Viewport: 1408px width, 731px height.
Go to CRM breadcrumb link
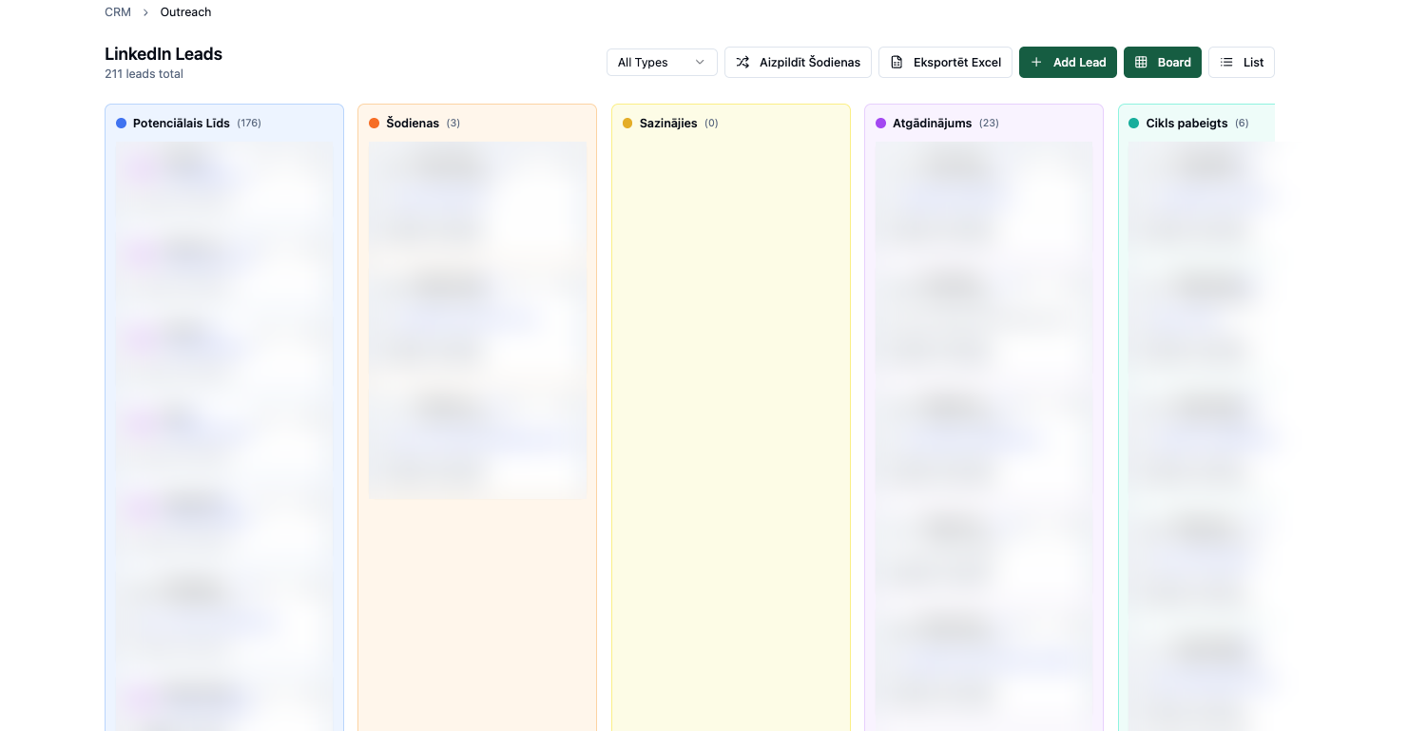click(x=118, y=12)
